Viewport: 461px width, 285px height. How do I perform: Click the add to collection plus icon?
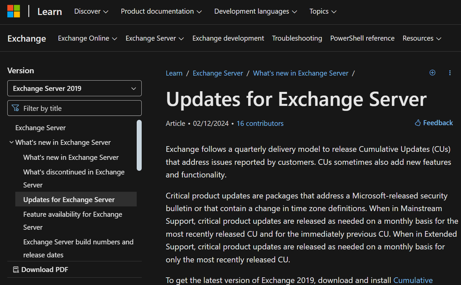[x=432, y=73]
